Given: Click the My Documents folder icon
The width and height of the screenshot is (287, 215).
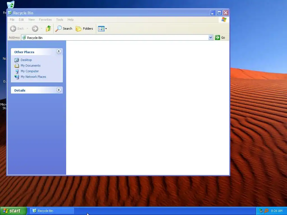Looking at the screenshot, I should (17, 66).
